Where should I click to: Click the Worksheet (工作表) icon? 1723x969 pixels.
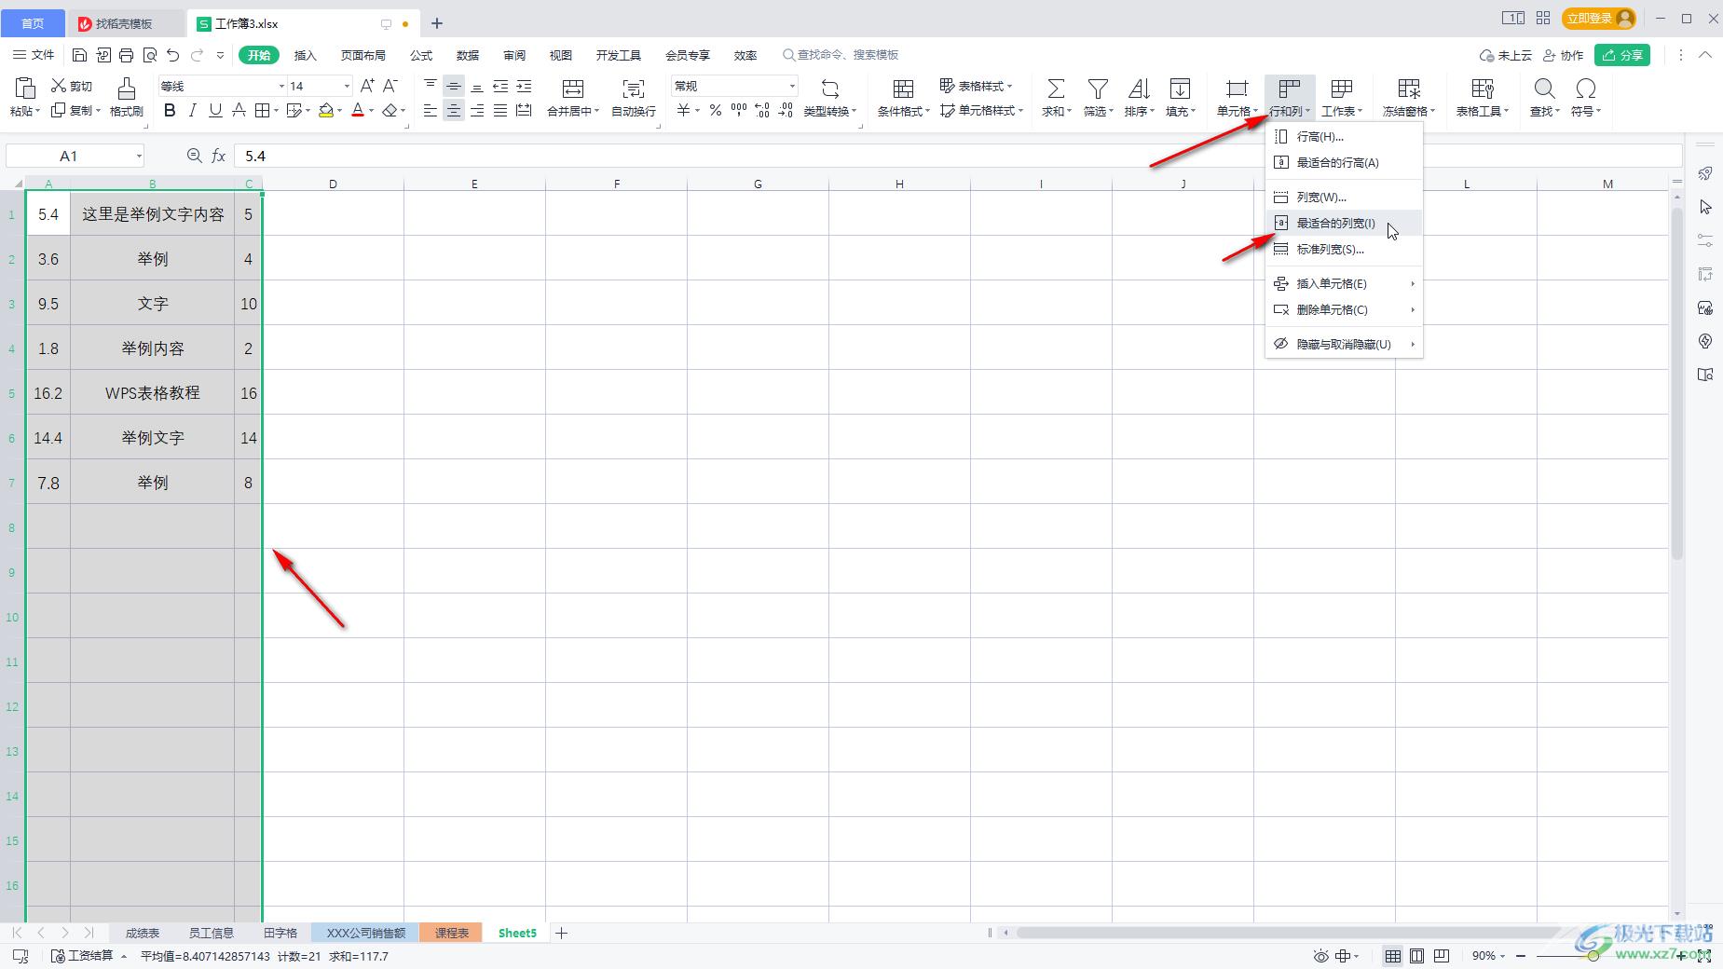[x=1342, y=89]
